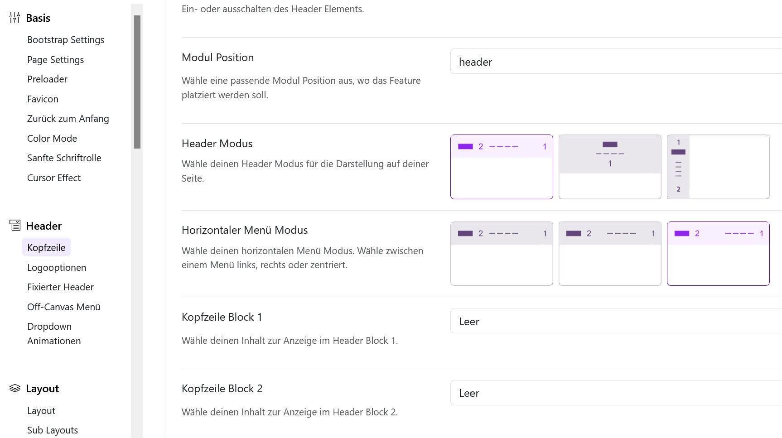Select the centered Header Modus option
Screen dimensions: 782x438
tap(610, 166)
